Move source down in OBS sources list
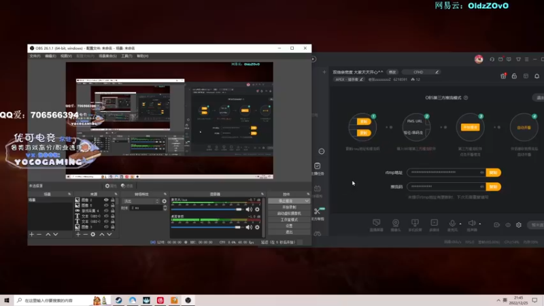This screenshot has height=306, width=544. tap(109, 235)
